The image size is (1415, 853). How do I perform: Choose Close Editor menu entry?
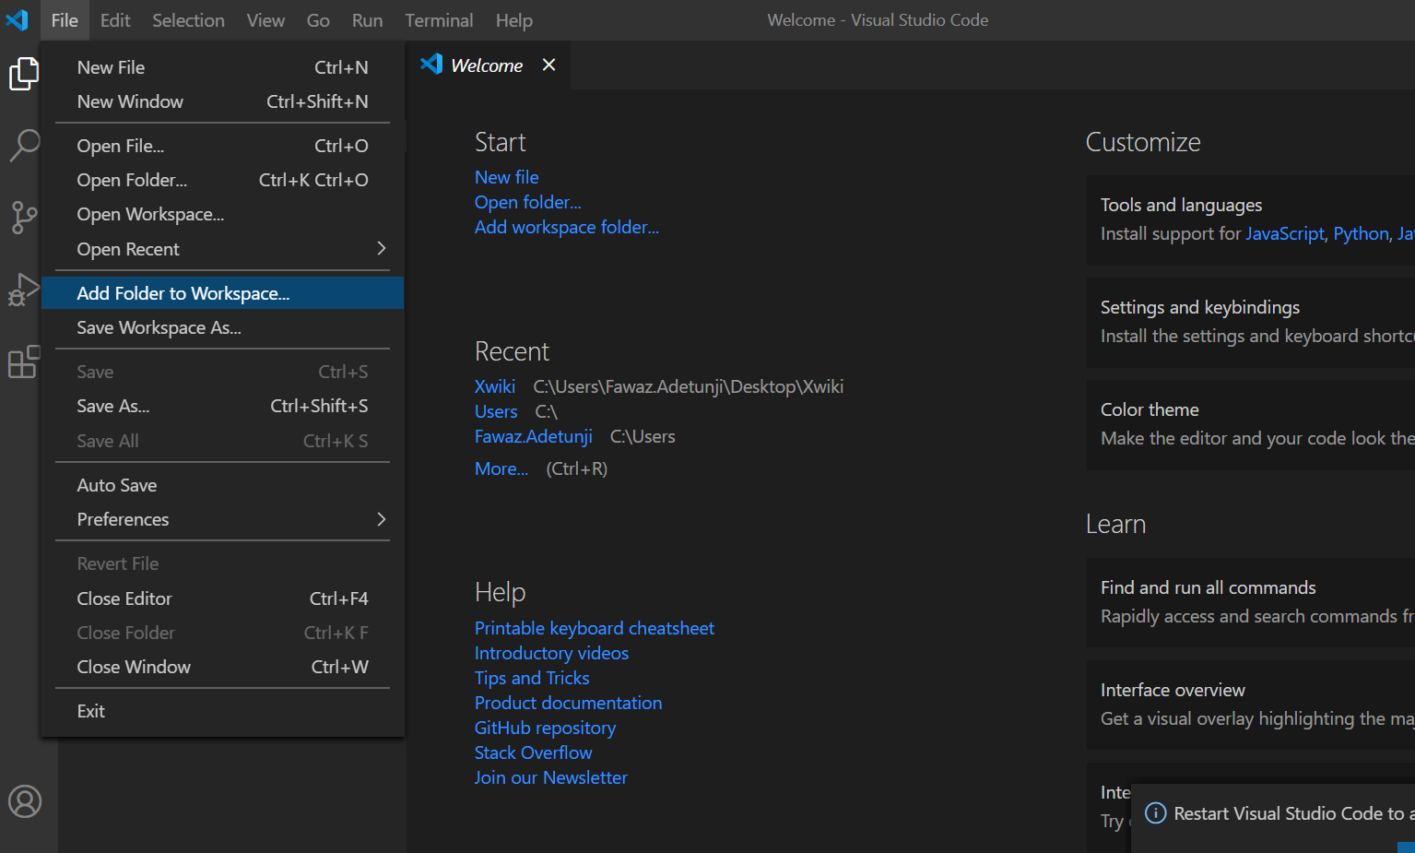222,598
